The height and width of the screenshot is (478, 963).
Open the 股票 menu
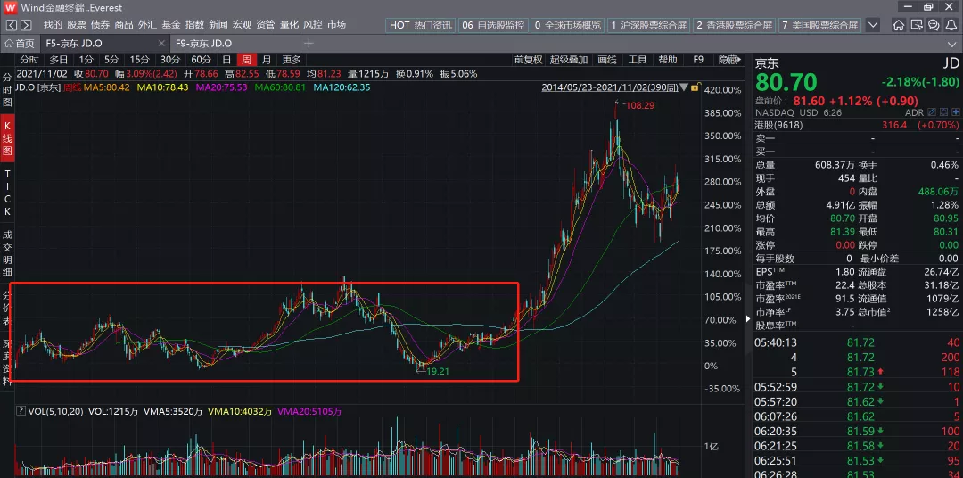coord(76,25)
